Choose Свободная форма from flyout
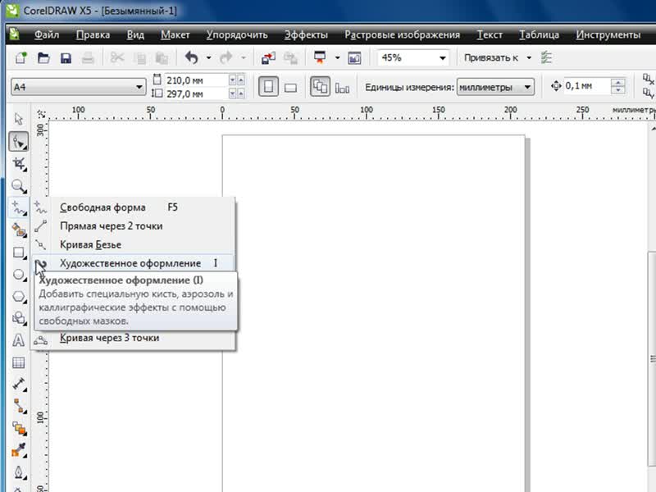 134,207
